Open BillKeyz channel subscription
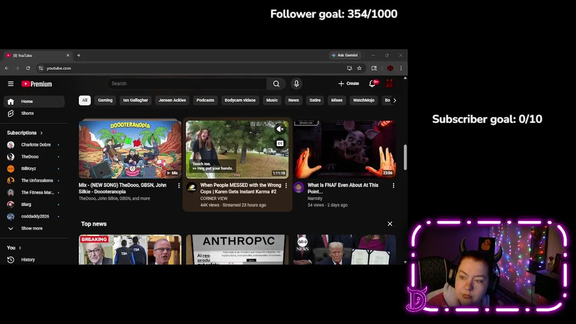The width and height of the screenshot is (576, 324). 34,169
